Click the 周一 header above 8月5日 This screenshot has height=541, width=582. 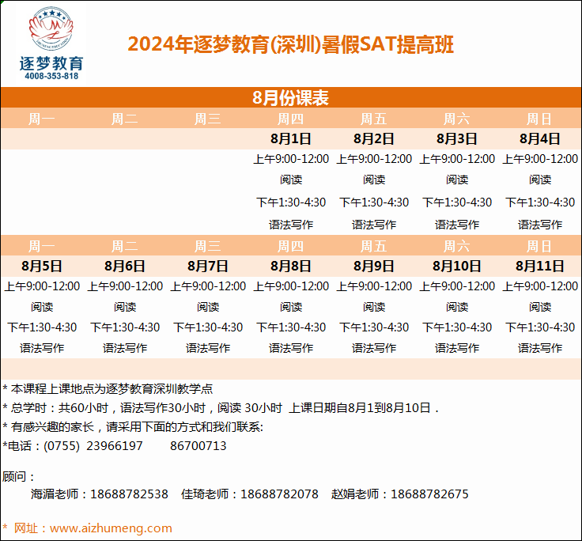pyautogui.click(x=42, y=246)
